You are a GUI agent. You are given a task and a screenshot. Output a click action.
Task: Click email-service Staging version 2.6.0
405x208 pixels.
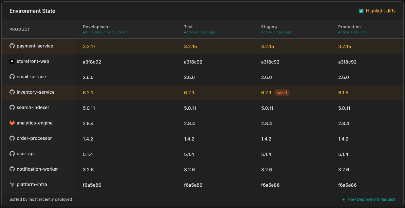267,77
